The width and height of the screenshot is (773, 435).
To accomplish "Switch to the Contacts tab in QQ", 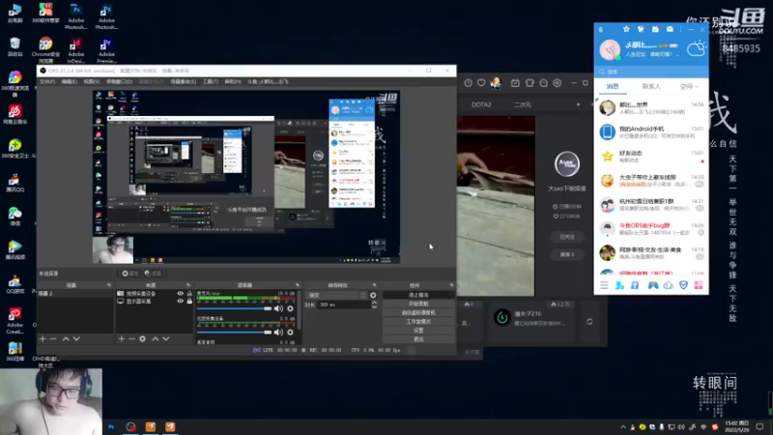I will pyautogui.click(x=651, y=86).
